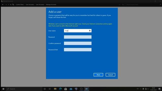Image resolution: width=162 pixels, height=91 pixels.
Task: Open File Explorer from taskbar
Action: (55, 89)
